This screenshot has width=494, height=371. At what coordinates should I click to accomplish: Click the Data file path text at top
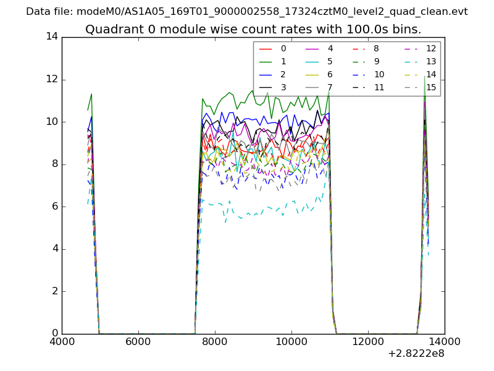(x=247, y=12)
